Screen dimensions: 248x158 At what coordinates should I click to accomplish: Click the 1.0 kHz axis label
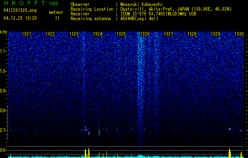(x=3, y=71)
